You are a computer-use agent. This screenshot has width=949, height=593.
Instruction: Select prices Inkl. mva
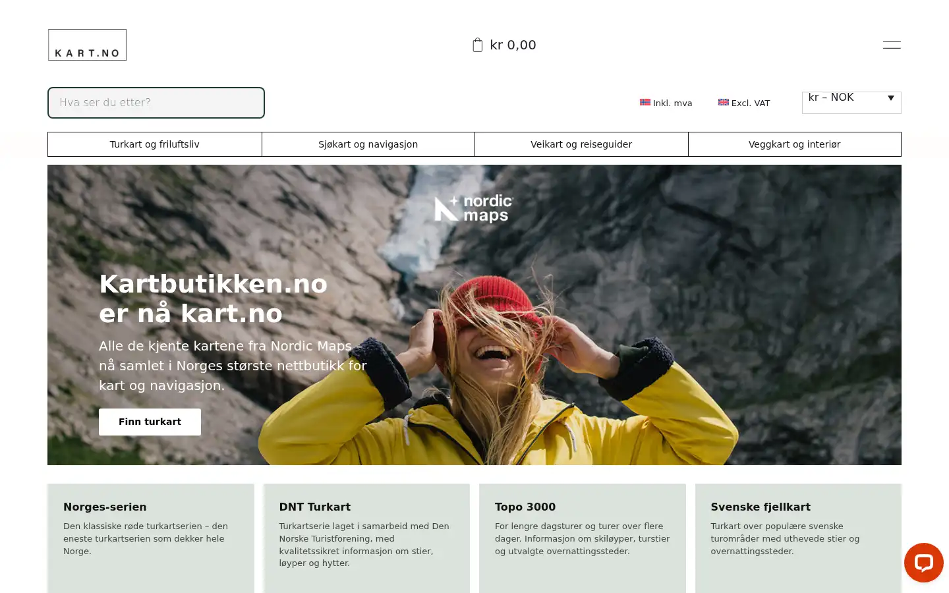tap(666, 103)
